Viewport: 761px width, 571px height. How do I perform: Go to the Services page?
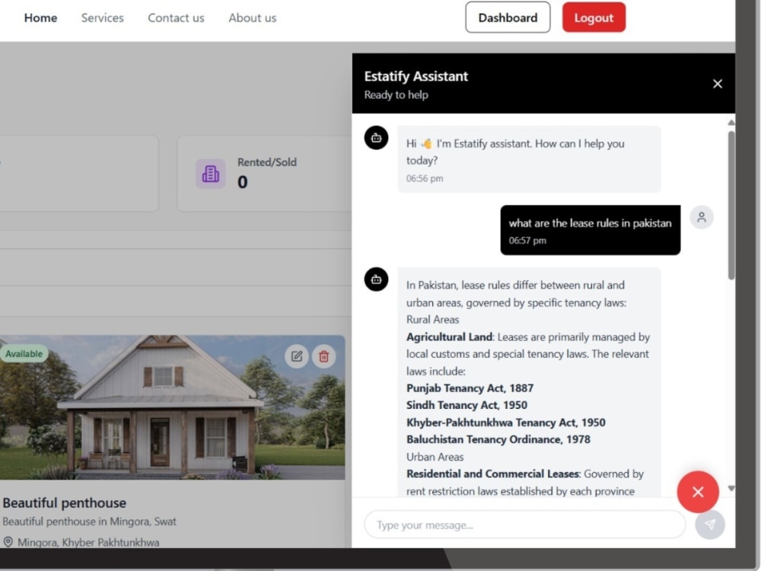[103, 18]
